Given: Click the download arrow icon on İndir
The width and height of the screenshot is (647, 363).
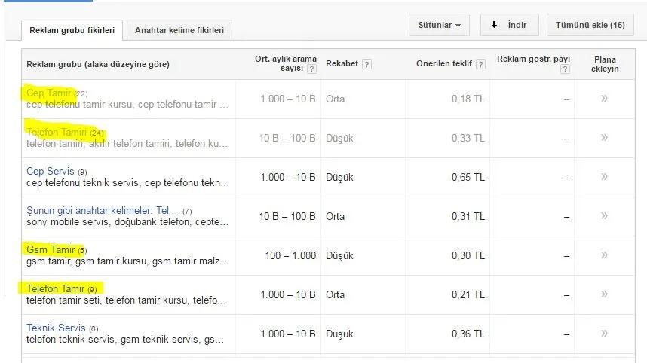Looking at the screenshot, I should 494,25.
